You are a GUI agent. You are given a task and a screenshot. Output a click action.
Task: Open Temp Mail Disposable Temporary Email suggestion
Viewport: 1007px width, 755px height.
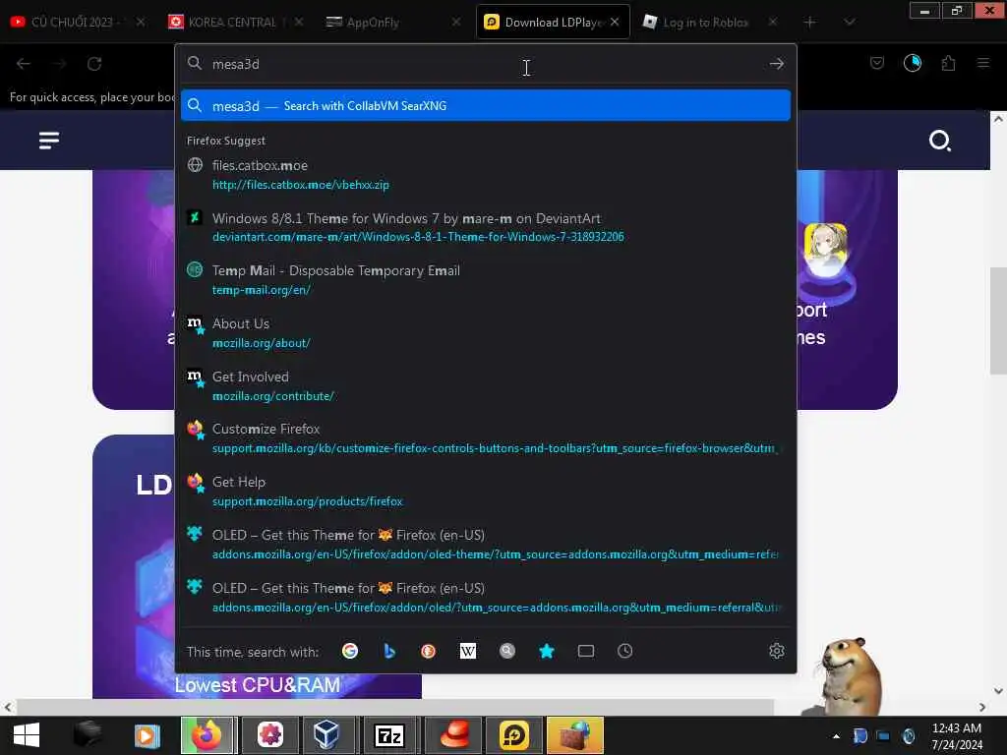pos(486,280)
